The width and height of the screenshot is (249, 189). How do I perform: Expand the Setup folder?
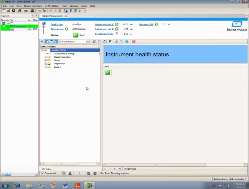(46, 60)
